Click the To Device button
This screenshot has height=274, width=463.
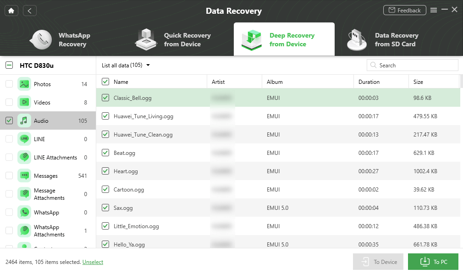pos(378,262)
